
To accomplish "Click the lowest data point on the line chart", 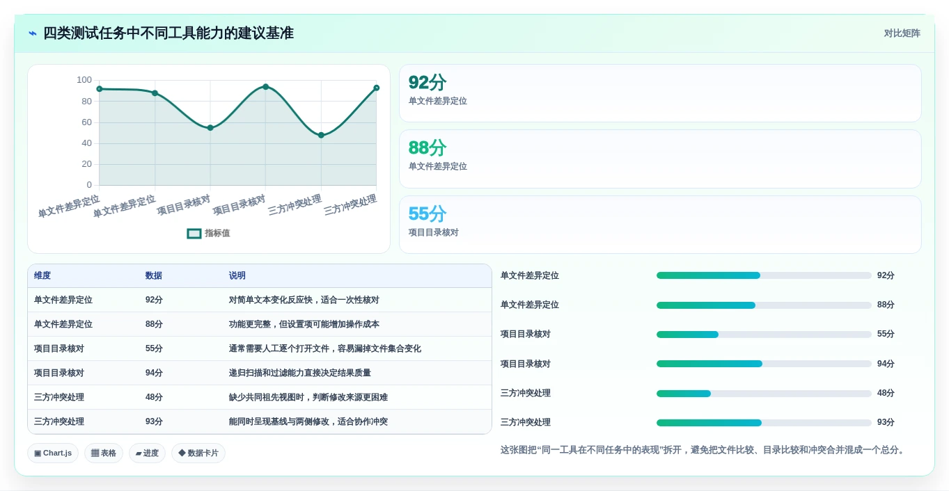I will [321, 136].
